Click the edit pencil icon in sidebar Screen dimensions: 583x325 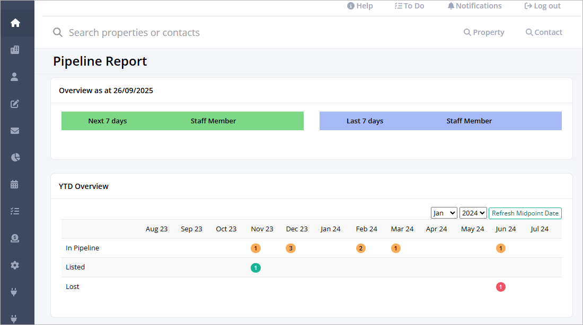(x=15, y=104)
